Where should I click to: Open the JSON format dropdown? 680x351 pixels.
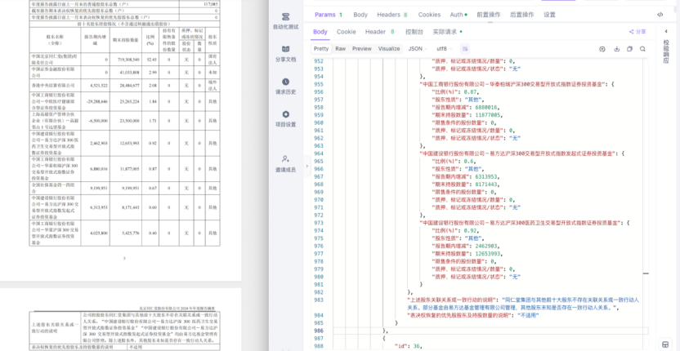[418, 49]
